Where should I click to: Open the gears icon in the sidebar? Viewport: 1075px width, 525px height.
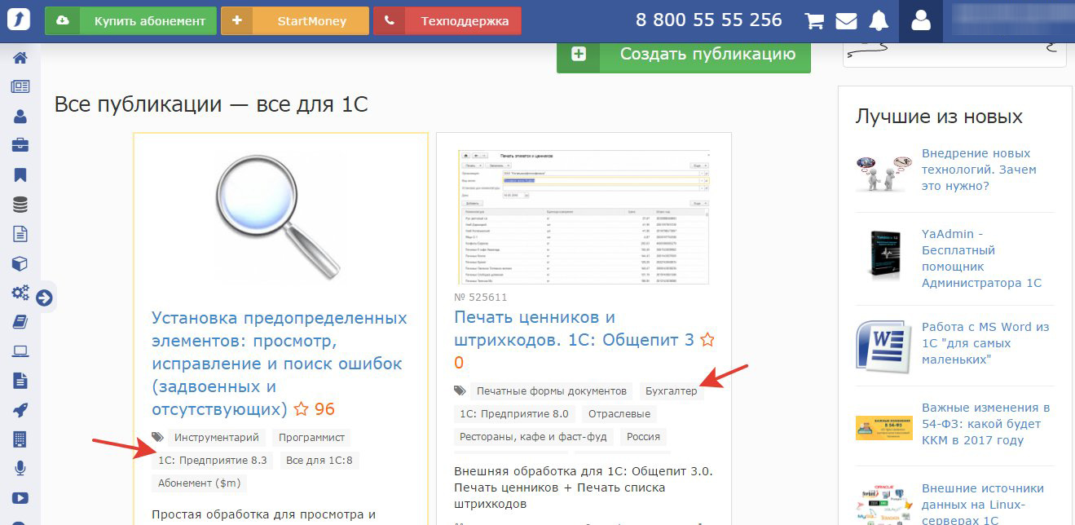(x=20, y=293)
